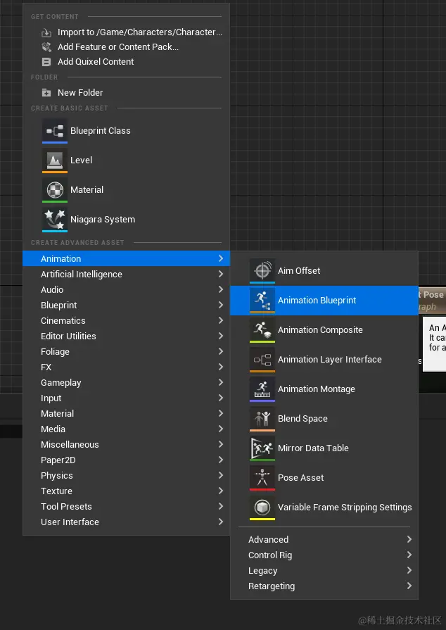This screenshot has width=446, height=630.
Task: Click the Pose Asset icon
Action: (262, 478)
